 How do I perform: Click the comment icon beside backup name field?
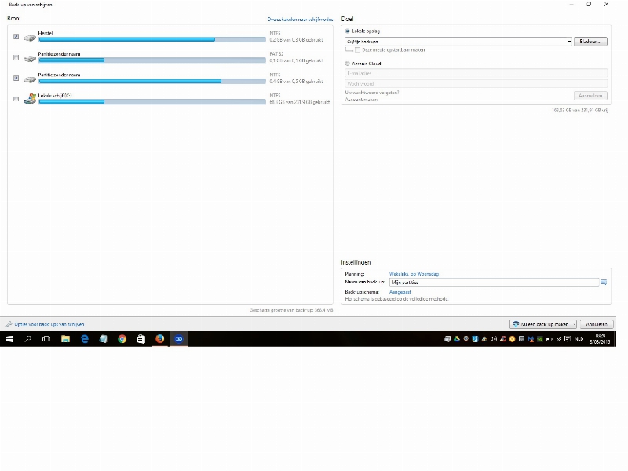604,282
